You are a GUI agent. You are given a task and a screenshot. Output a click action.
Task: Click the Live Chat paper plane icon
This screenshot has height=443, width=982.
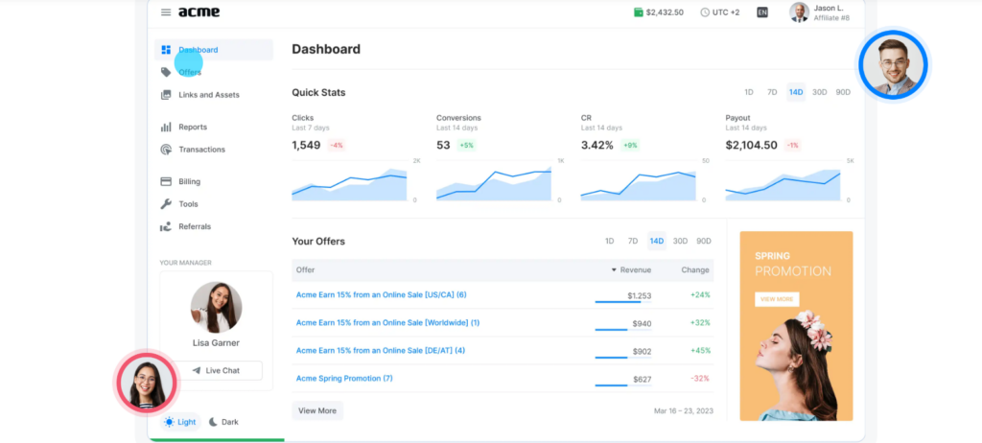pos(197,370)
